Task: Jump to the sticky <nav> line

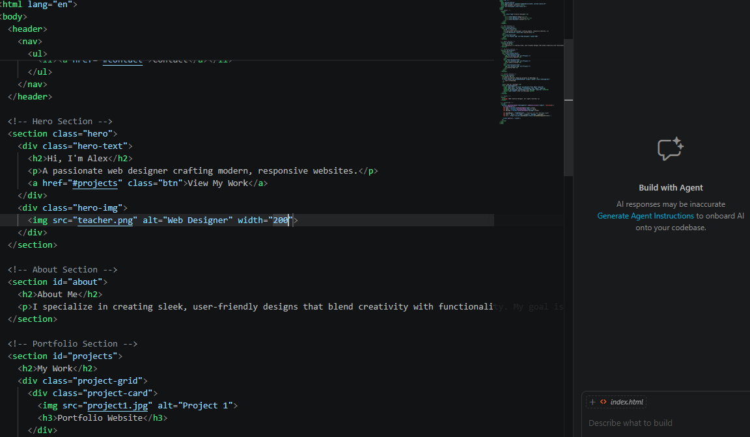Action: tap(30, 42)
